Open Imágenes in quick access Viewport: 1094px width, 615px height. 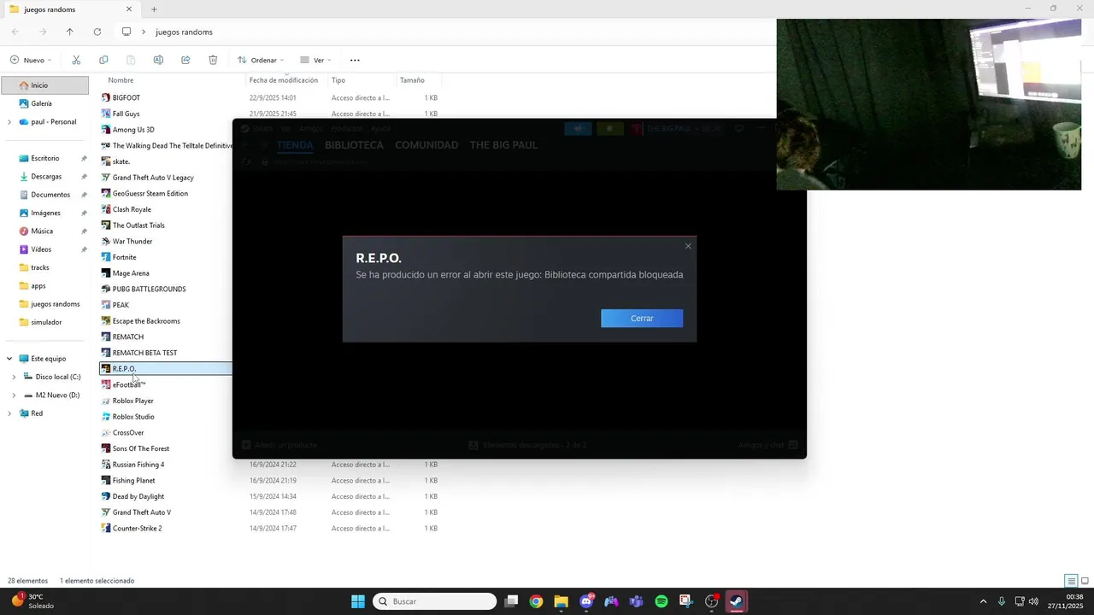tap(44, 213)
